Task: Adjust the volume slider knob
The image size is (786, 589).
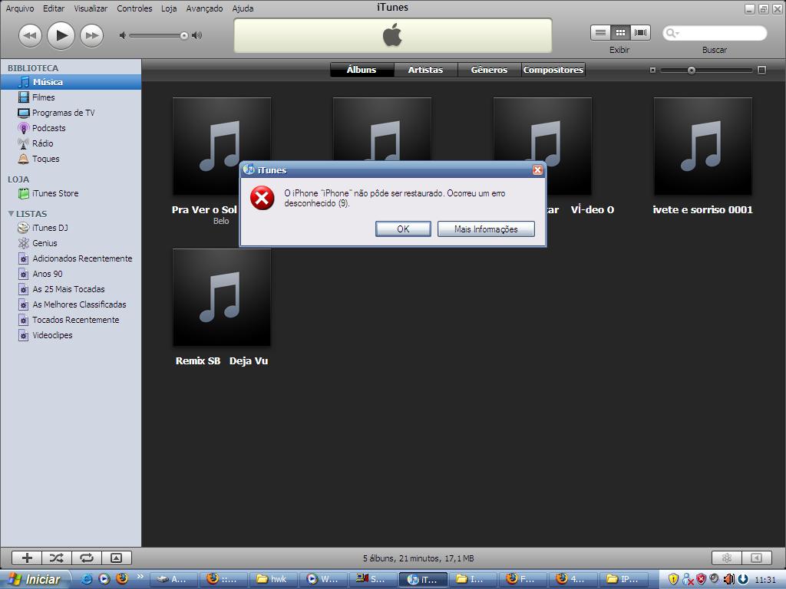Action: [x=184, y=35]
